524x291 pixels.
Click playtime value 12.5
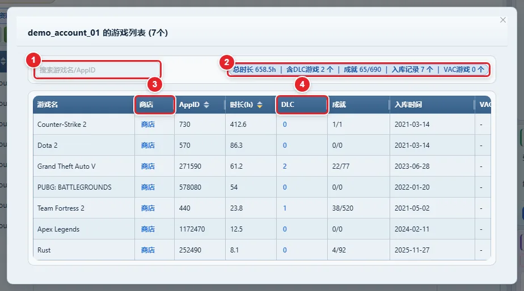coord(236,229)
